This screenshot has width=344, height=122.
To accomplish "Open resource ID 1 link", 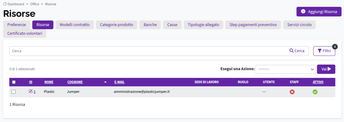I will [x=34, y=92].
